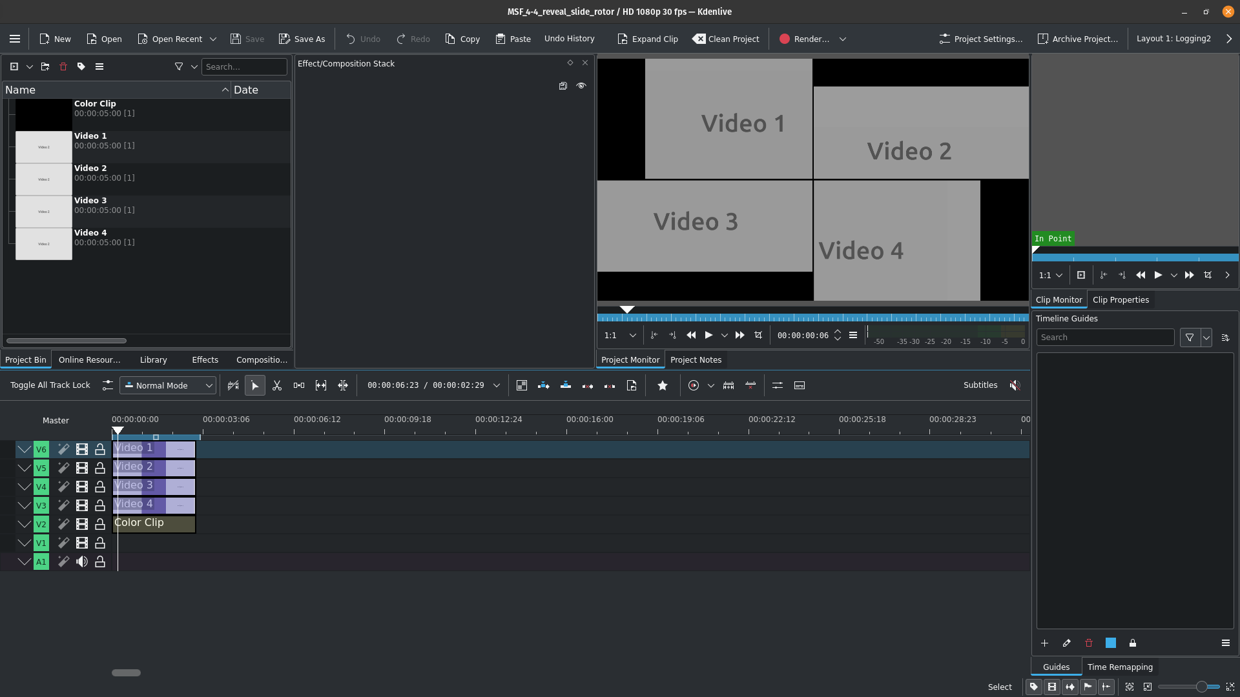This screenshot has height=697, width=1240.
Task: Switch to the Library tab
Action: click(153, 360)
